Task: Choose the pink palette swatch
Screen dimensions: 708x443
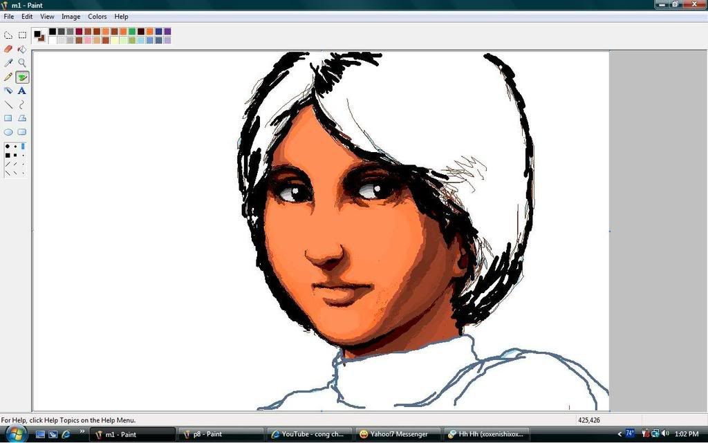Action: (88, 40)
